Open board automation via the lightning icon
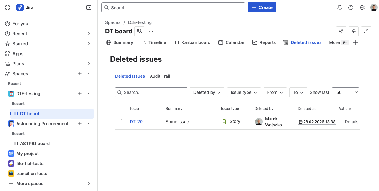 [x=354, y=31]
